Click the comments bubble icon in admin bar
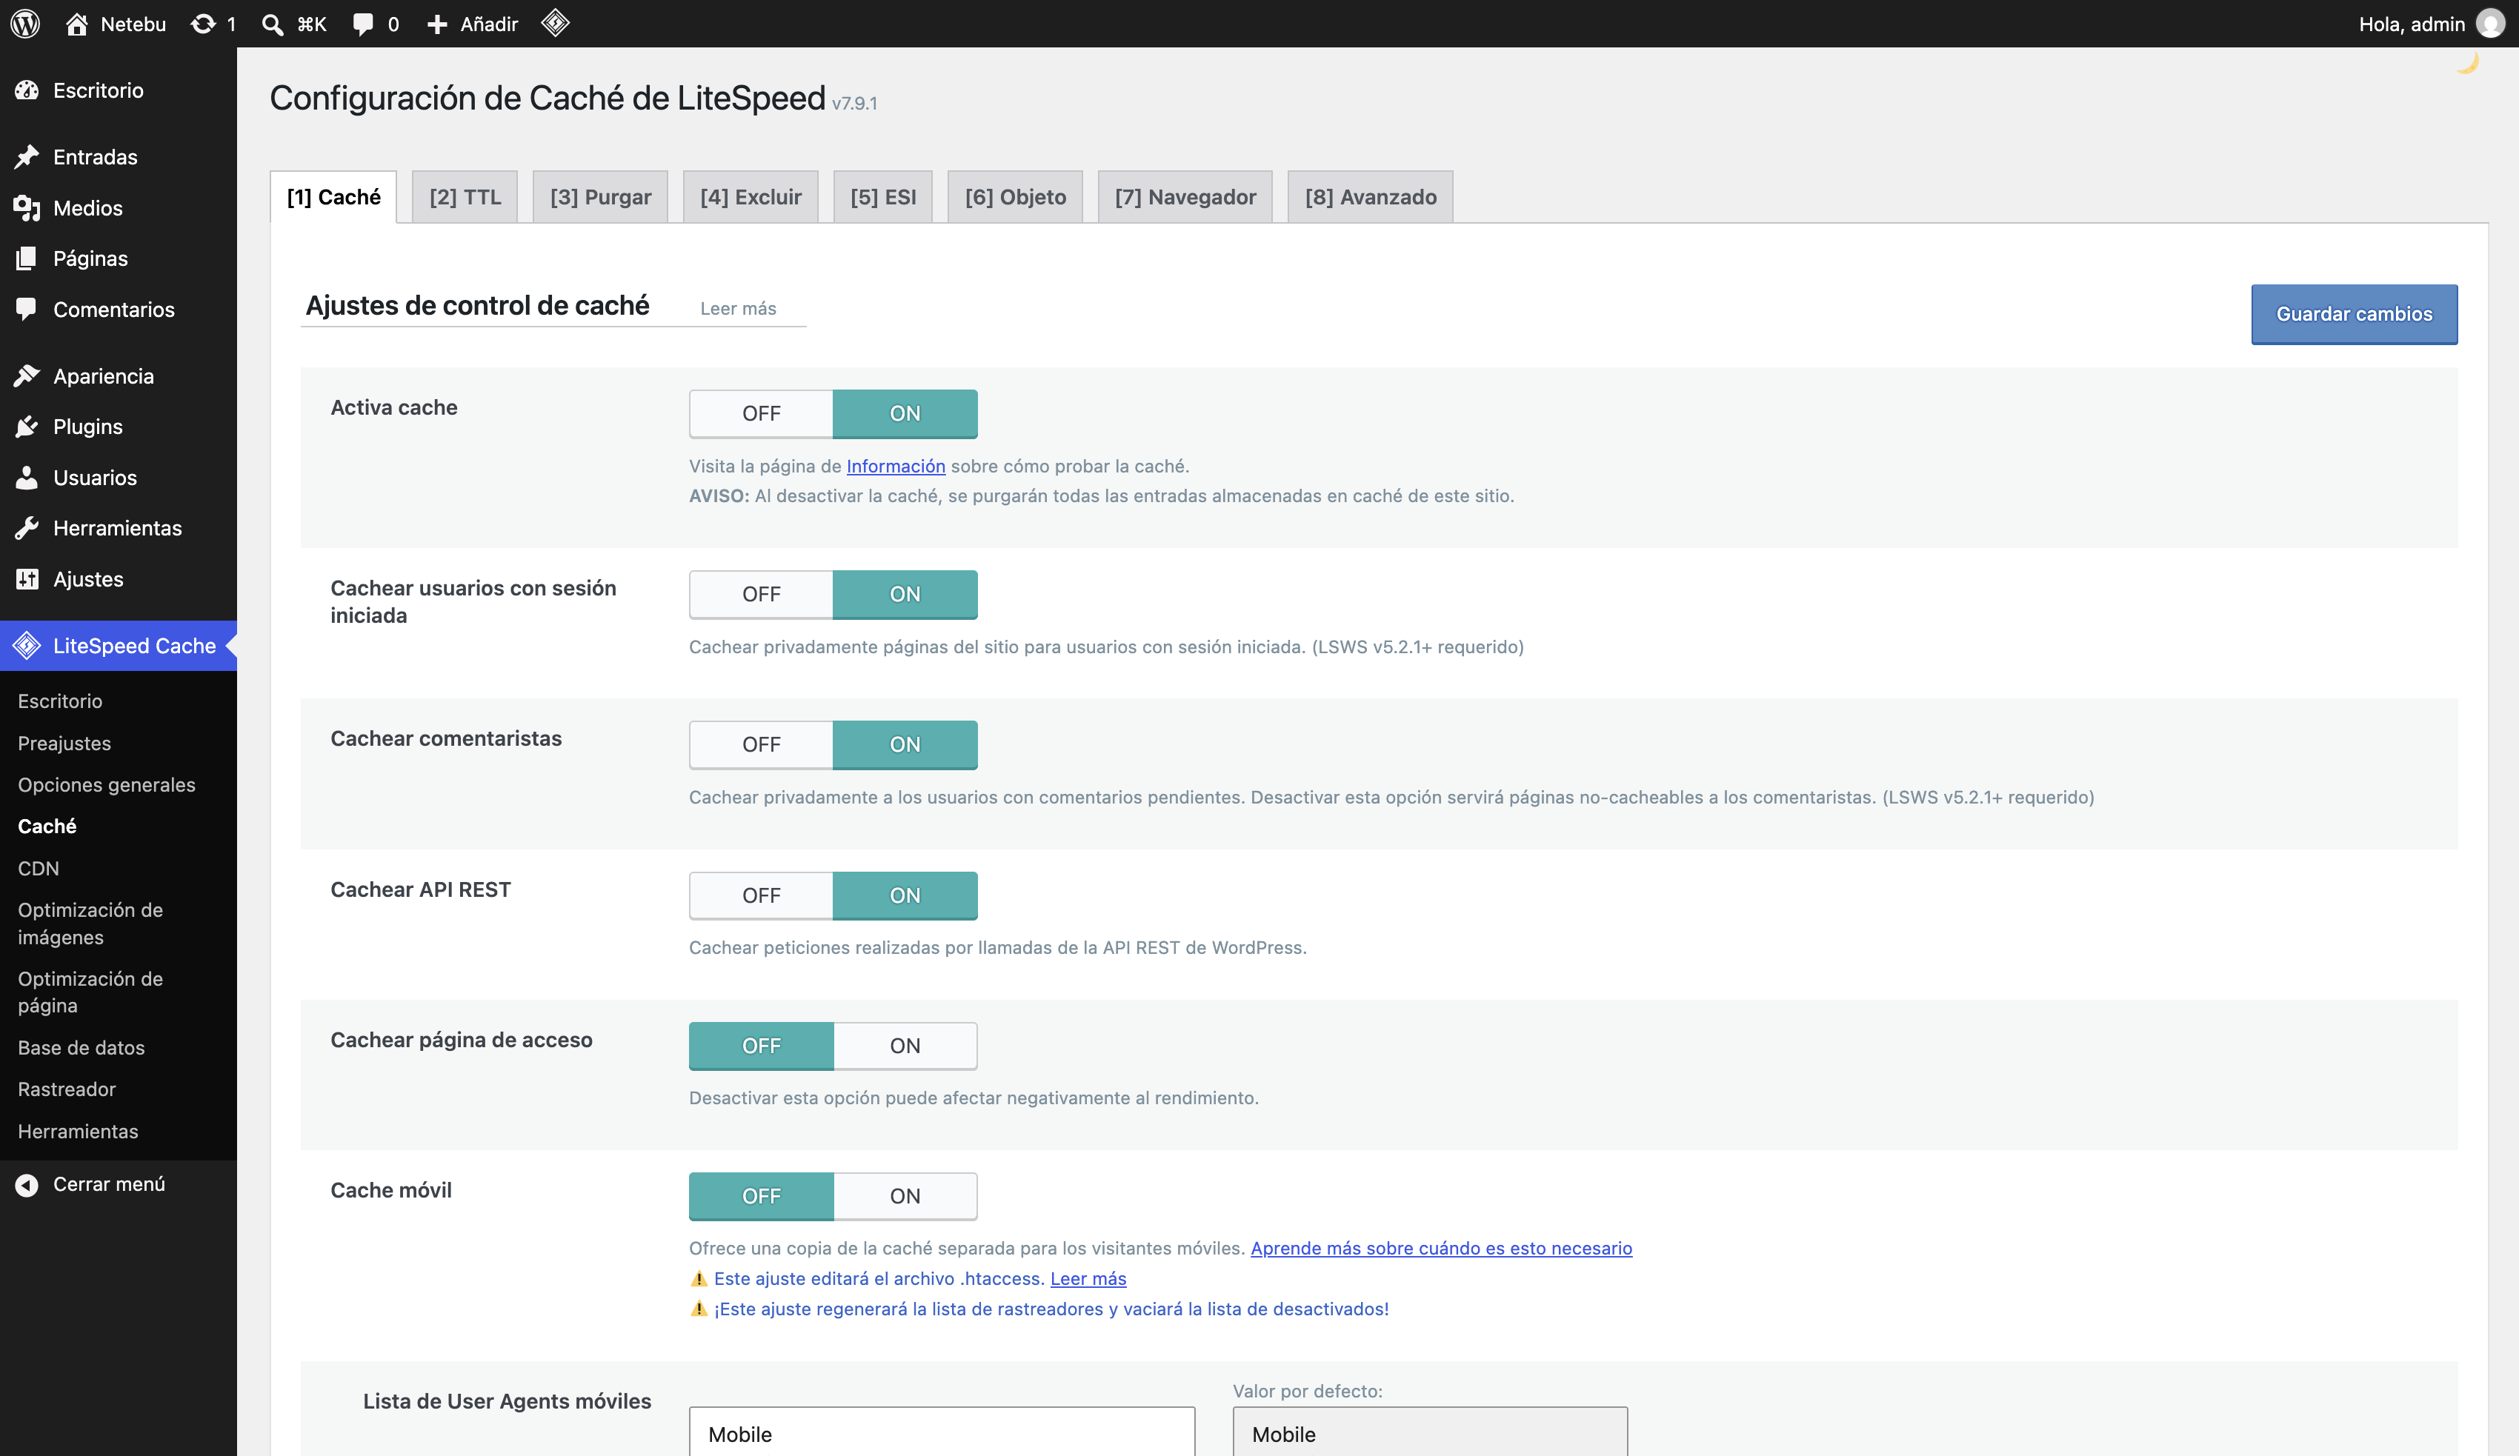 pos(363,24)
